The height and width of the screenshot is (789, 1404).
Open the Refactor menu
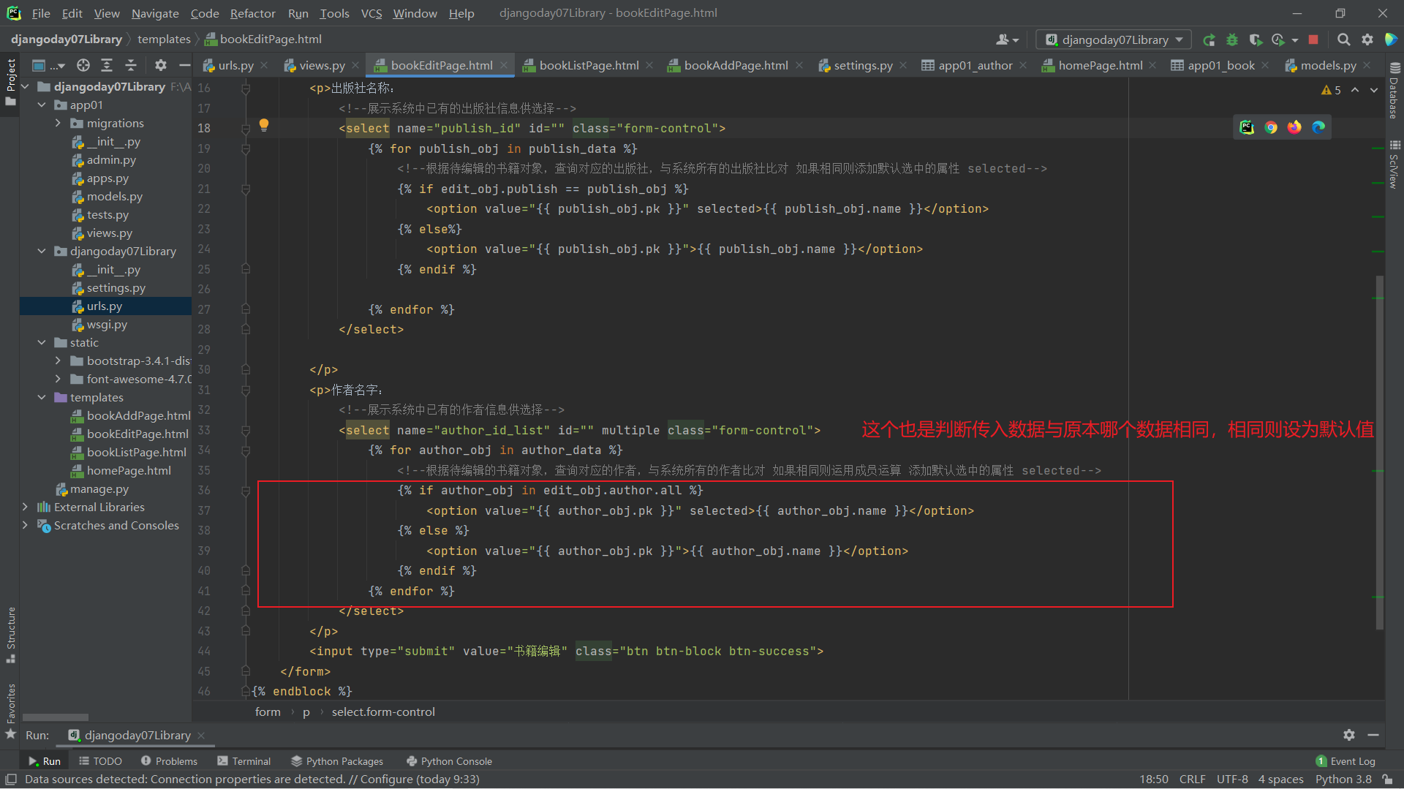coord(252,13)
